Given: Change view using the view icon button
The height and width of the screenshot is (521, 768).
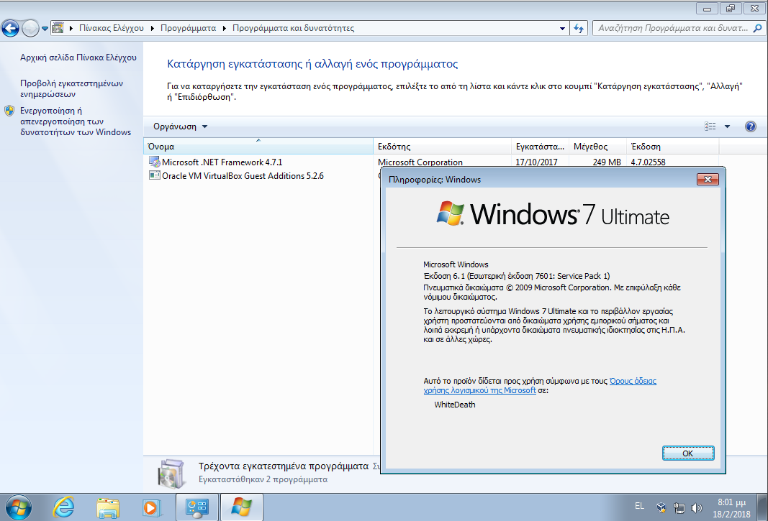Looking at the screenshot, I should pos(710,126).
